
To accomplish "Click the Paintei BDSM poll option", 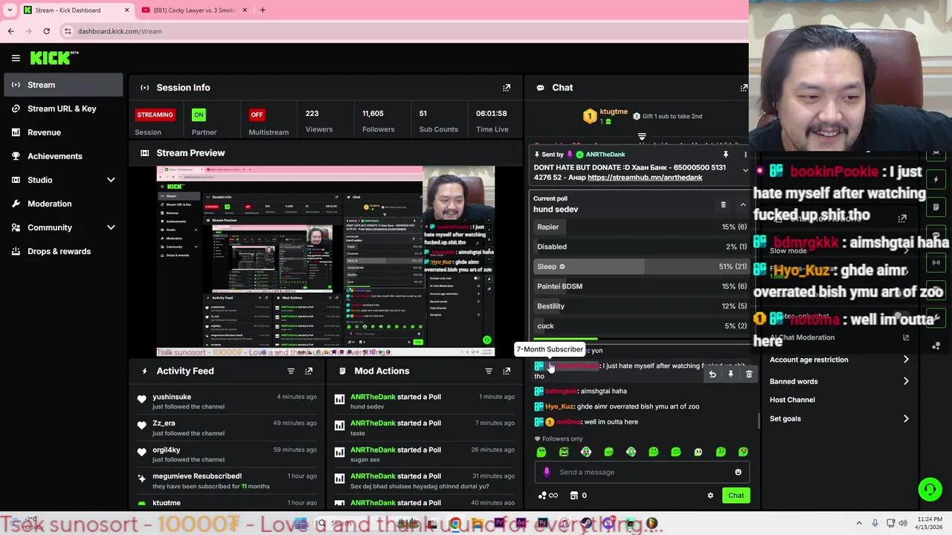I will point(642,286).
